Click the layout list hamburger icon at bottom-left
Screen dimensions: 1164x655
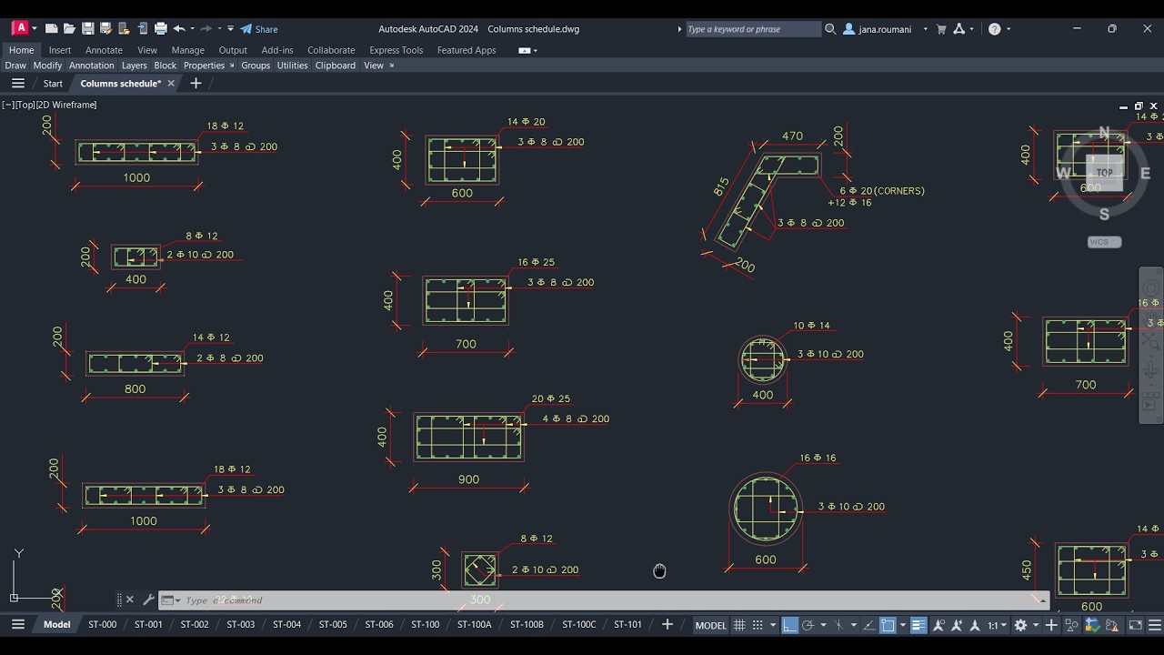[x=17, y=624]
